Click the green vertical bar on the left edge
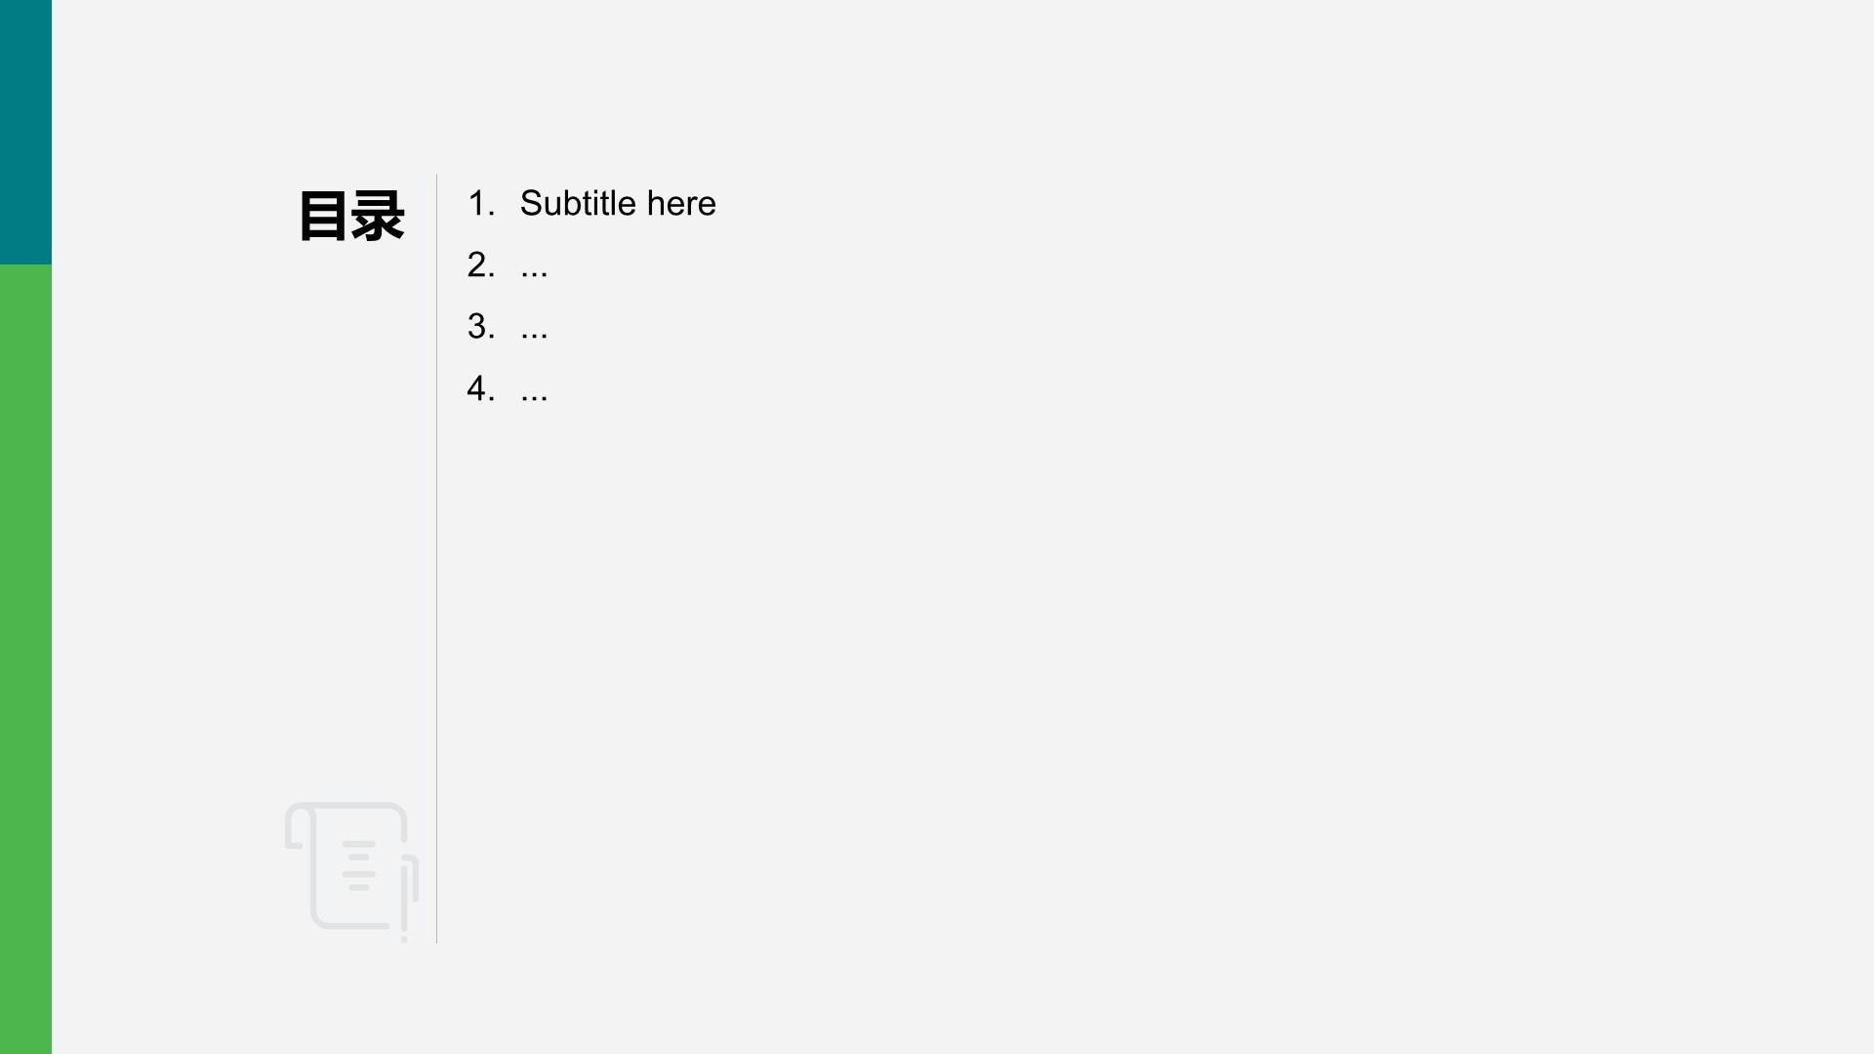 (25, 659)
